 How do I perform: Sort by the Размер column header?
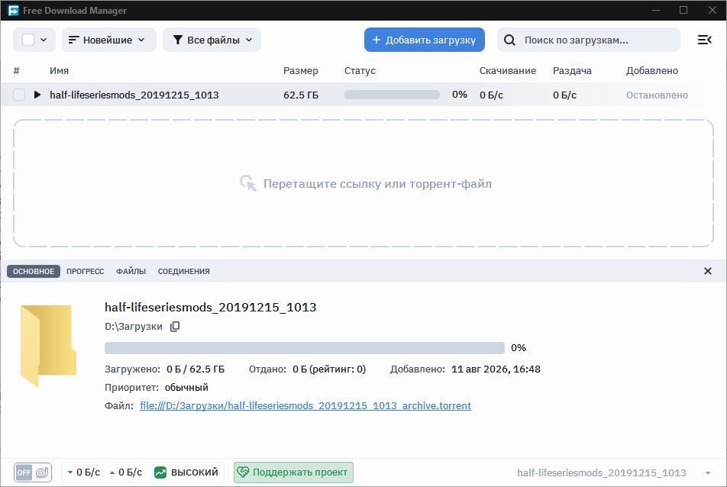(x=300, y=70)
